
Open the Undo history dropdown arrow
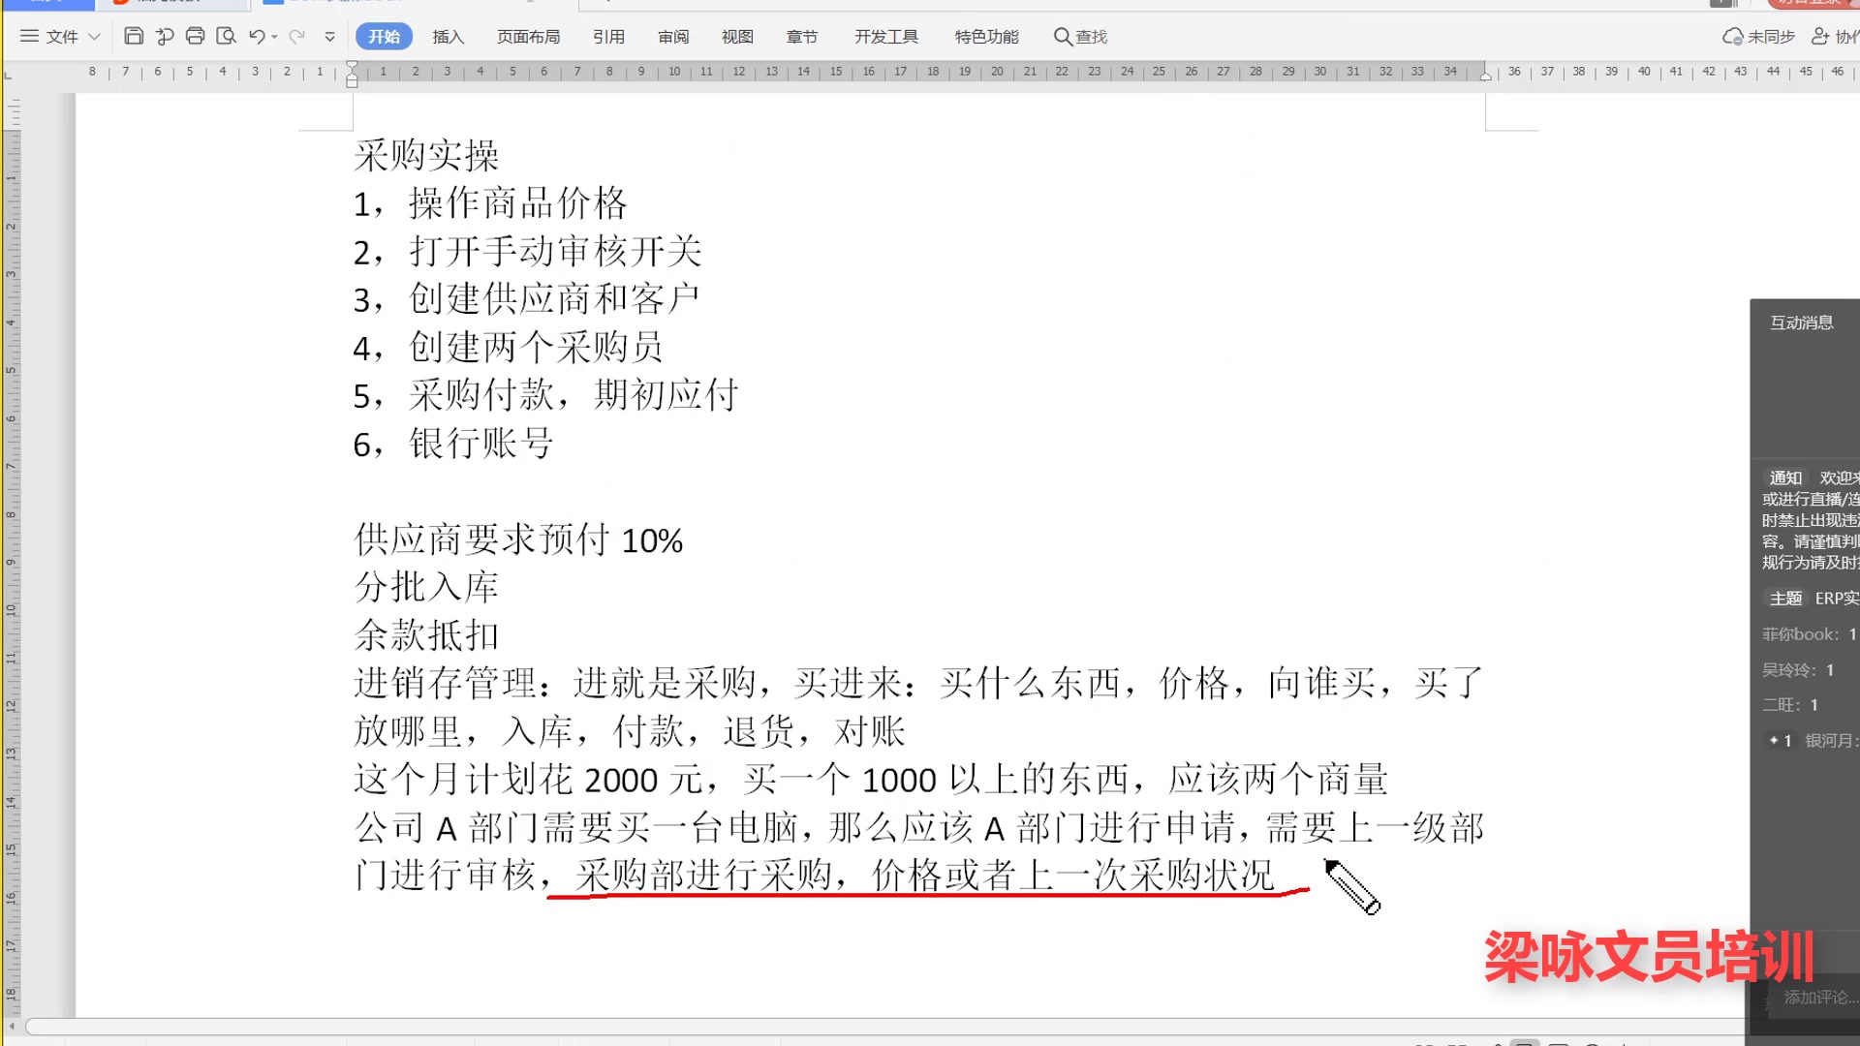275,37
